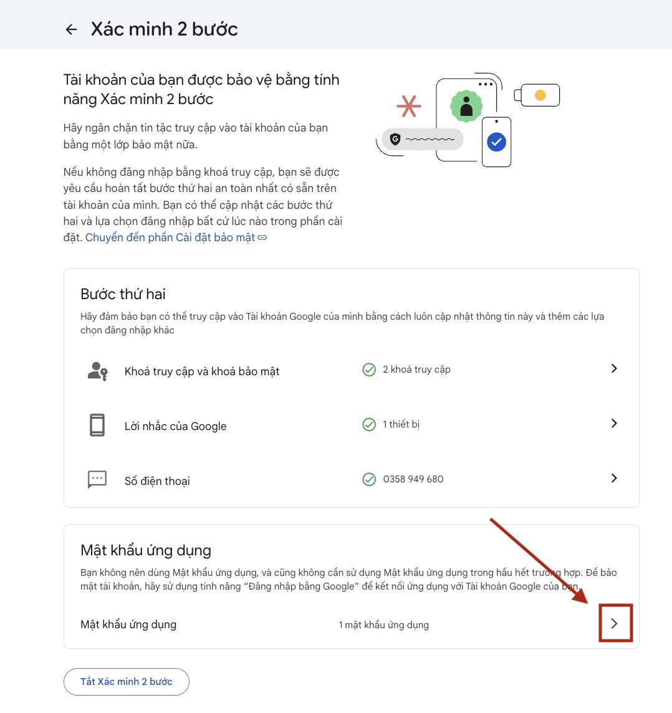672x713 pixels.
Task: Click the phone number 0358 949 680 text
Action: coord(413,479)
